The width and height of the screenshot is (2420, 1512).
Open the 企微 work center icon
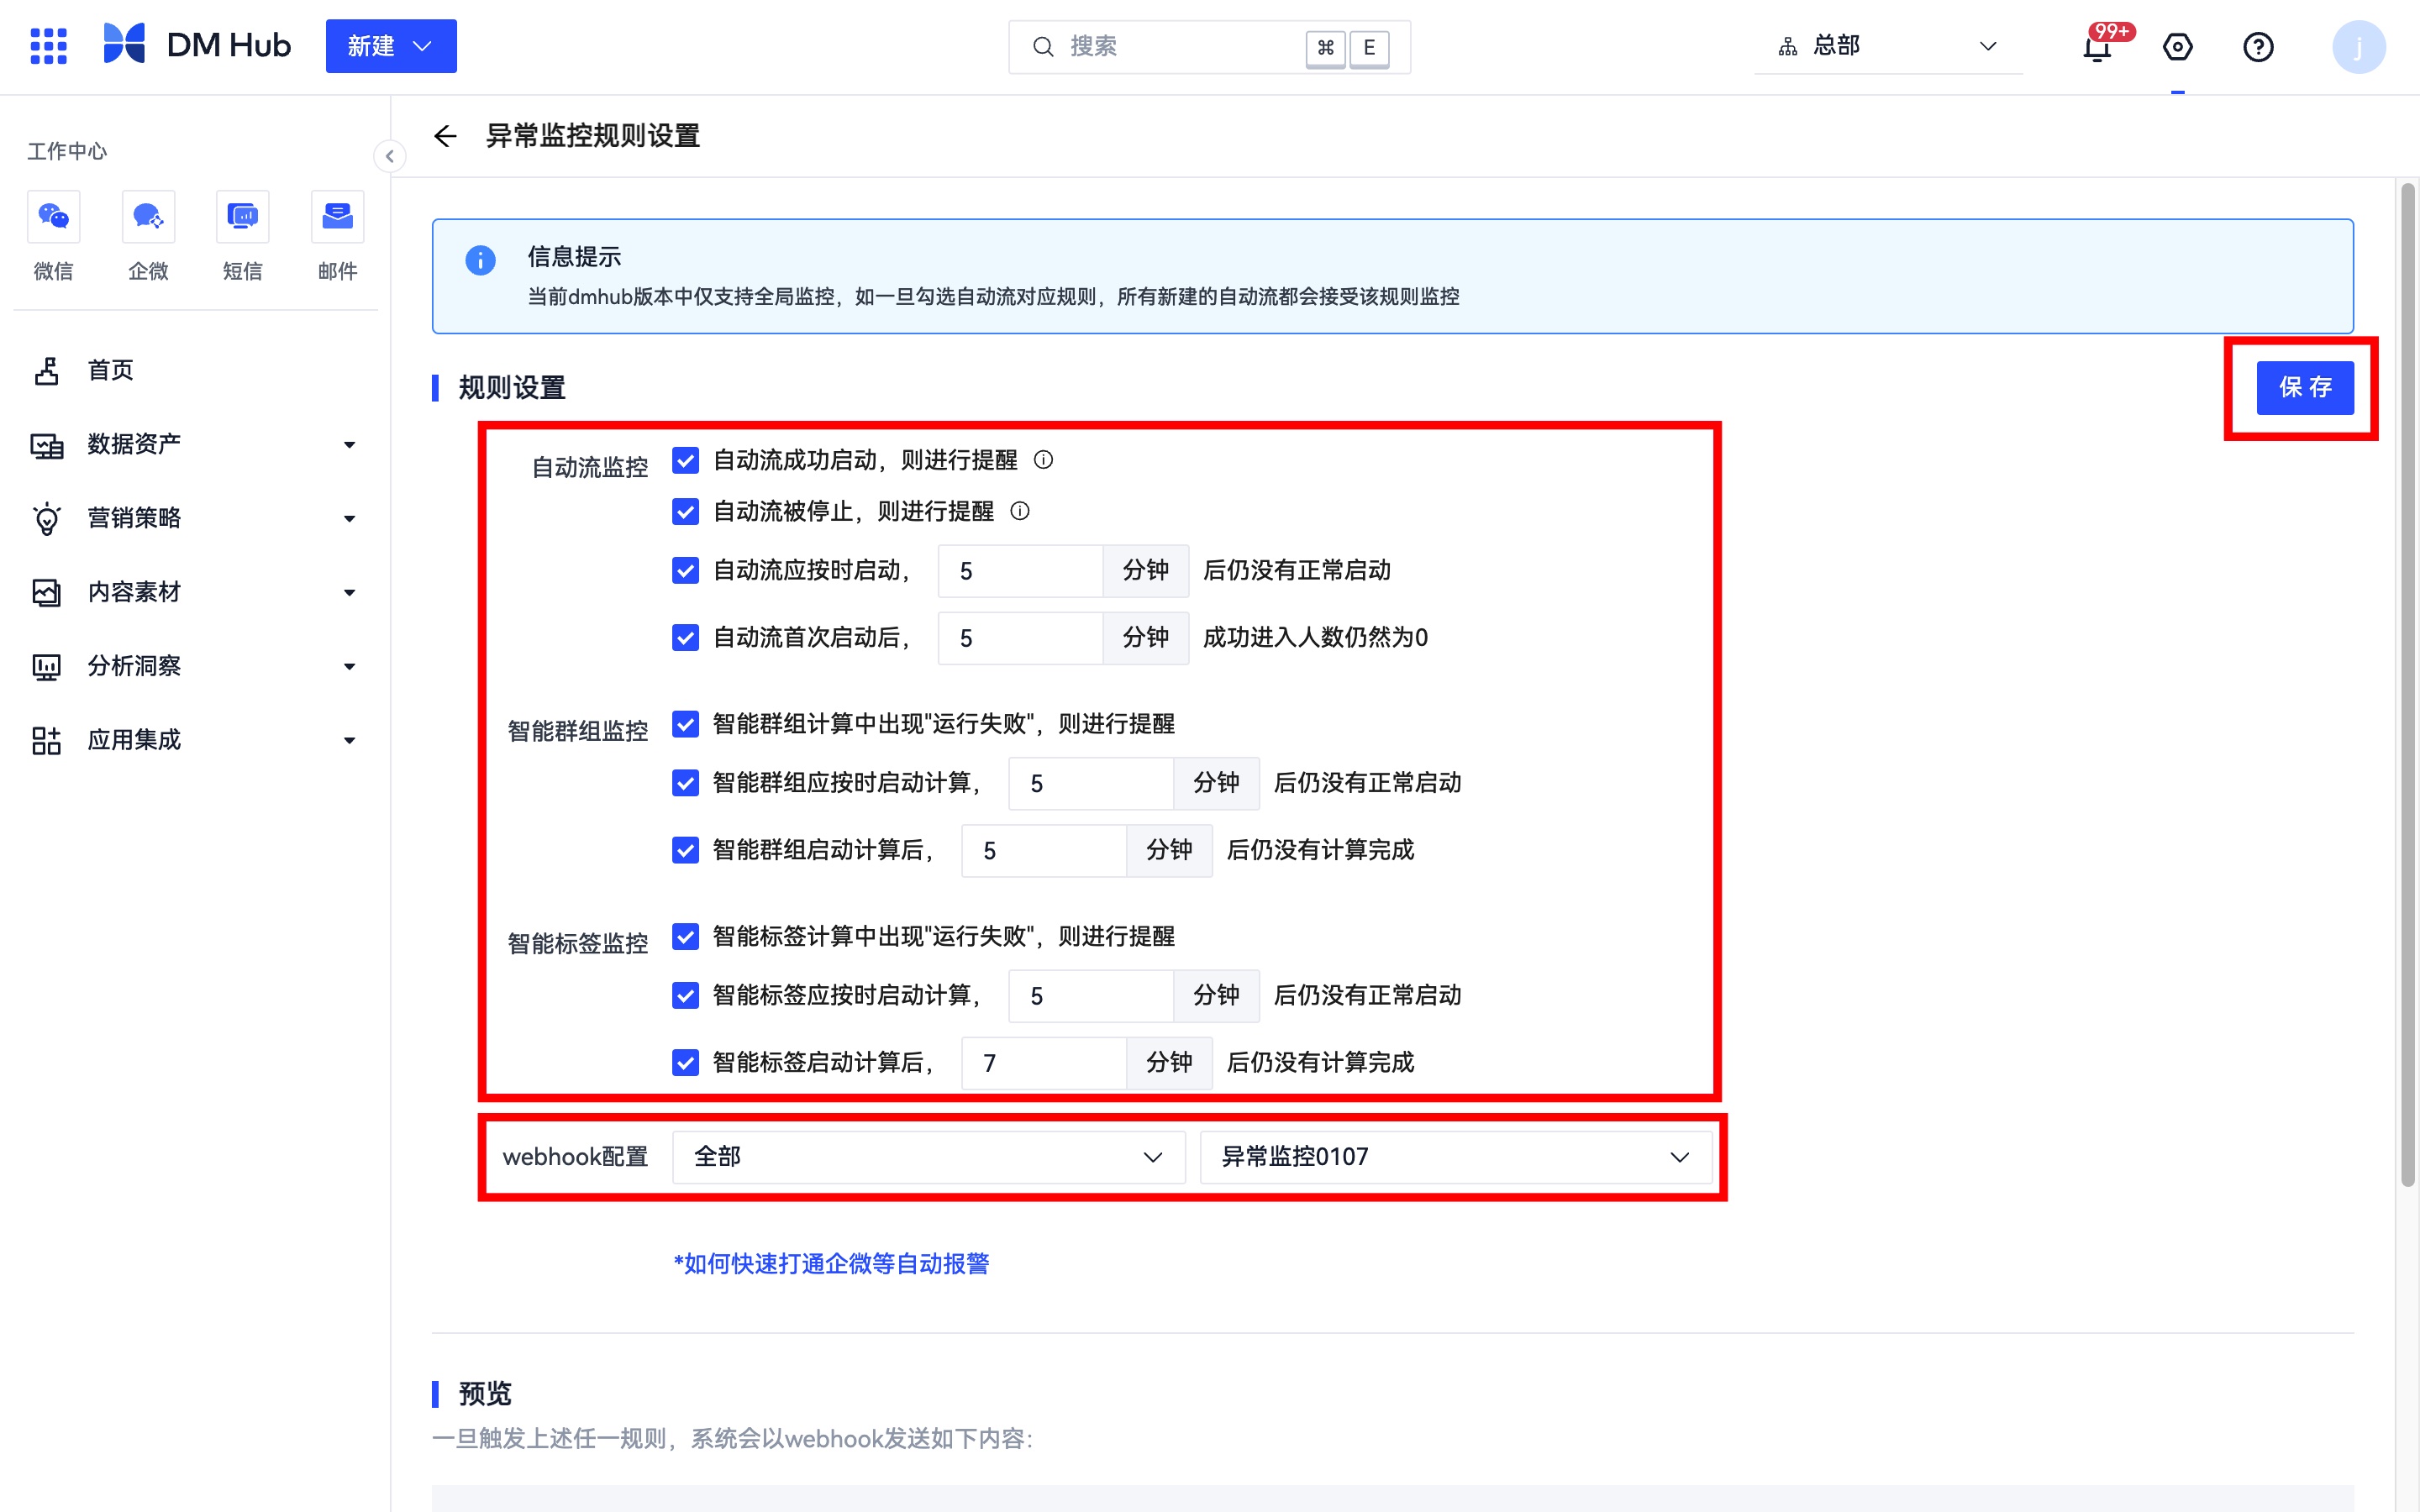point(148,216)
